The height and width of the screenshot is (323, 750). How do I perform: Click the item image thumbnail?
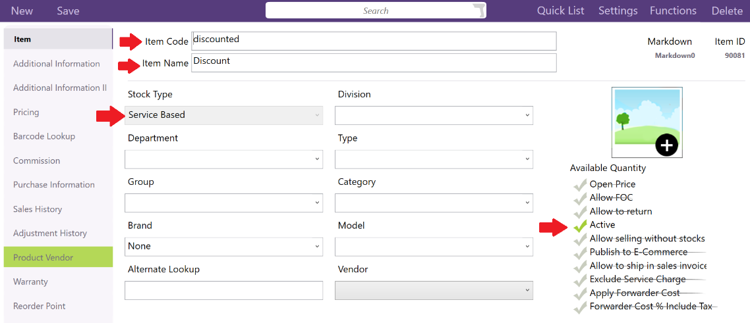pos(639,118)
